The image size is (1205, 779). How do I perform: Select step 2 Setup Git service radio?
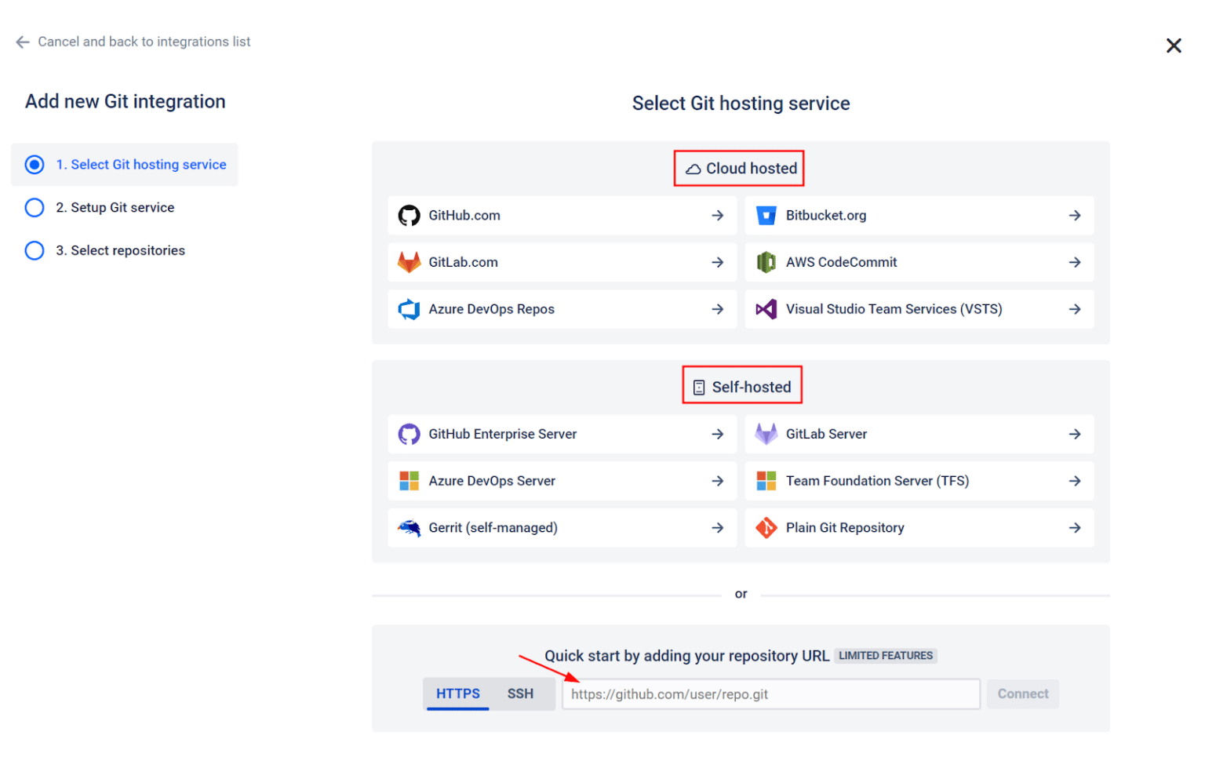(35, 207)
